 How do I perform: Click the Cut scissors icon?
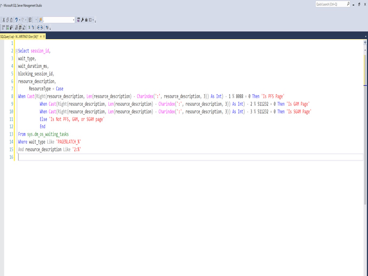point(4,20)
